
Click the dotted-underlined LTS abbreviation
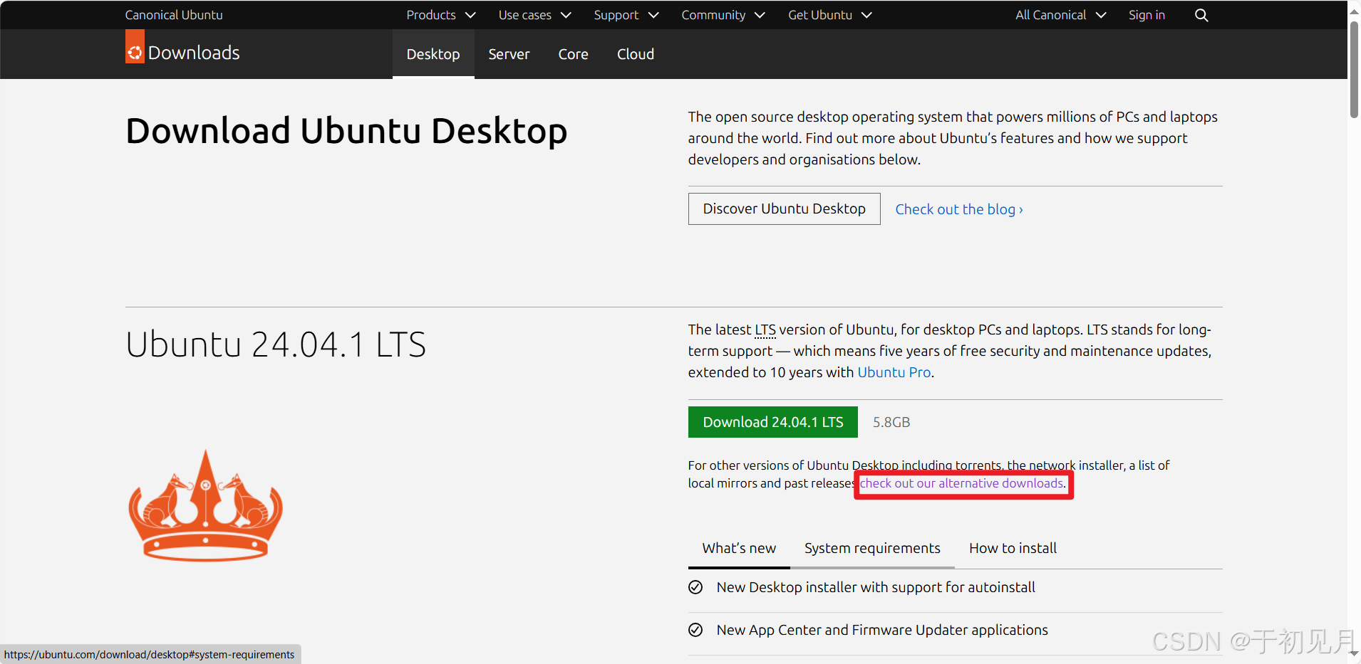coord(765,330)
